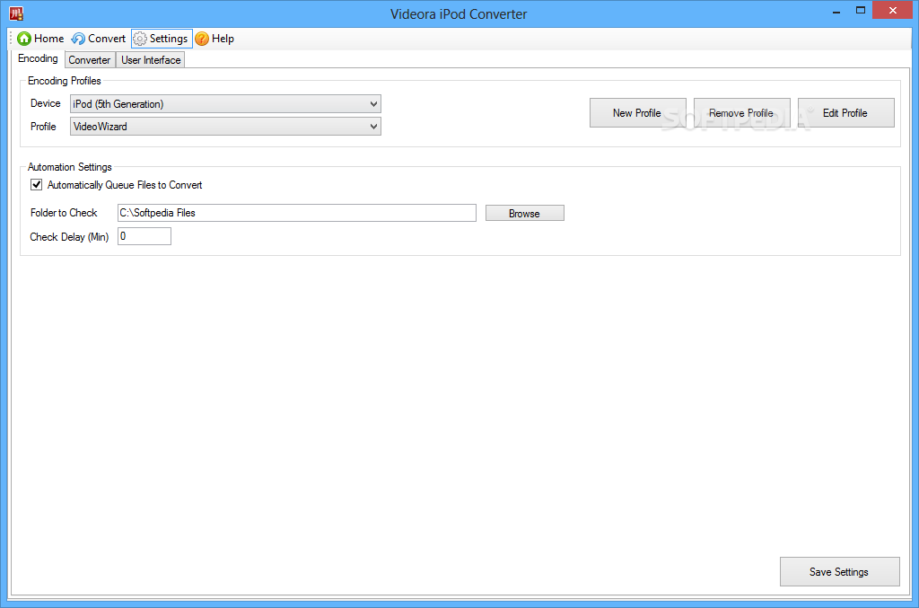Screen dimensions: 919x608
Task: Click the Check Delay (Min) field
Action: (144, 236)
